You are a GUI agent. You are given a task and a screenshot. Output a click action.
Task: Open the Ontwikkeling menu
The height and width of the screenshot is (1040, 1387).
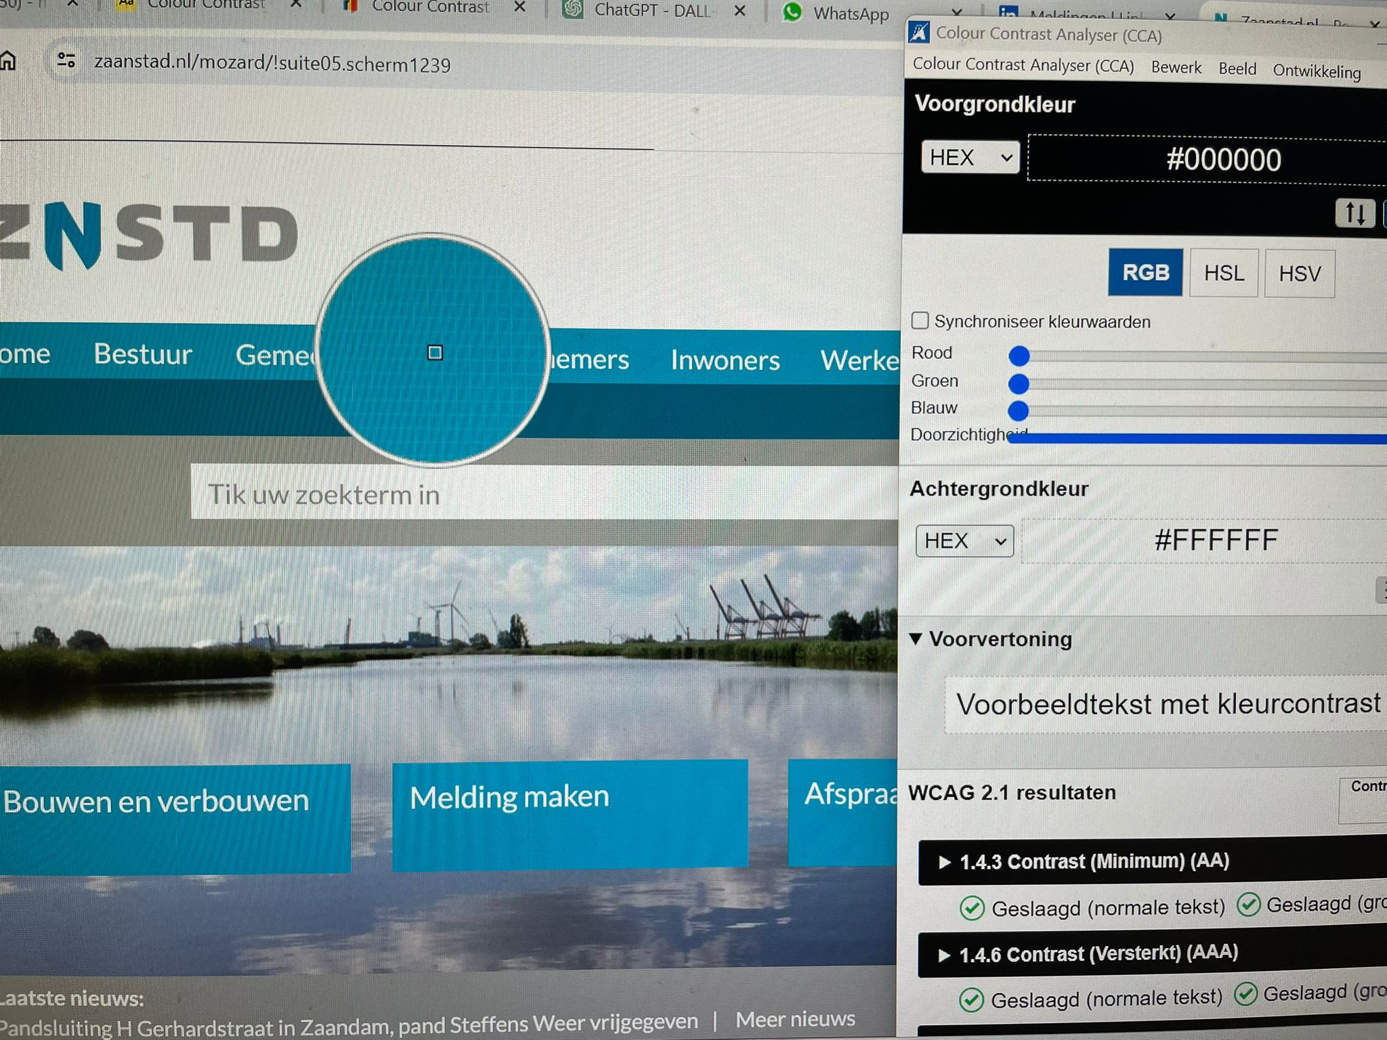[1316, 71]
